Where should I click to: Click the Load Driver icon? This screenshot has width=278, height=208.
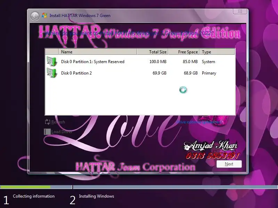pyautogui.click(x=47, y=132)
